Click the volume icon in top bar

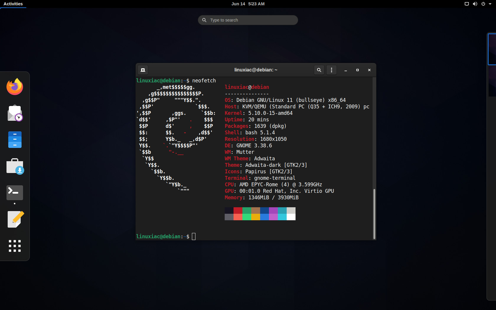pos(475,4)
